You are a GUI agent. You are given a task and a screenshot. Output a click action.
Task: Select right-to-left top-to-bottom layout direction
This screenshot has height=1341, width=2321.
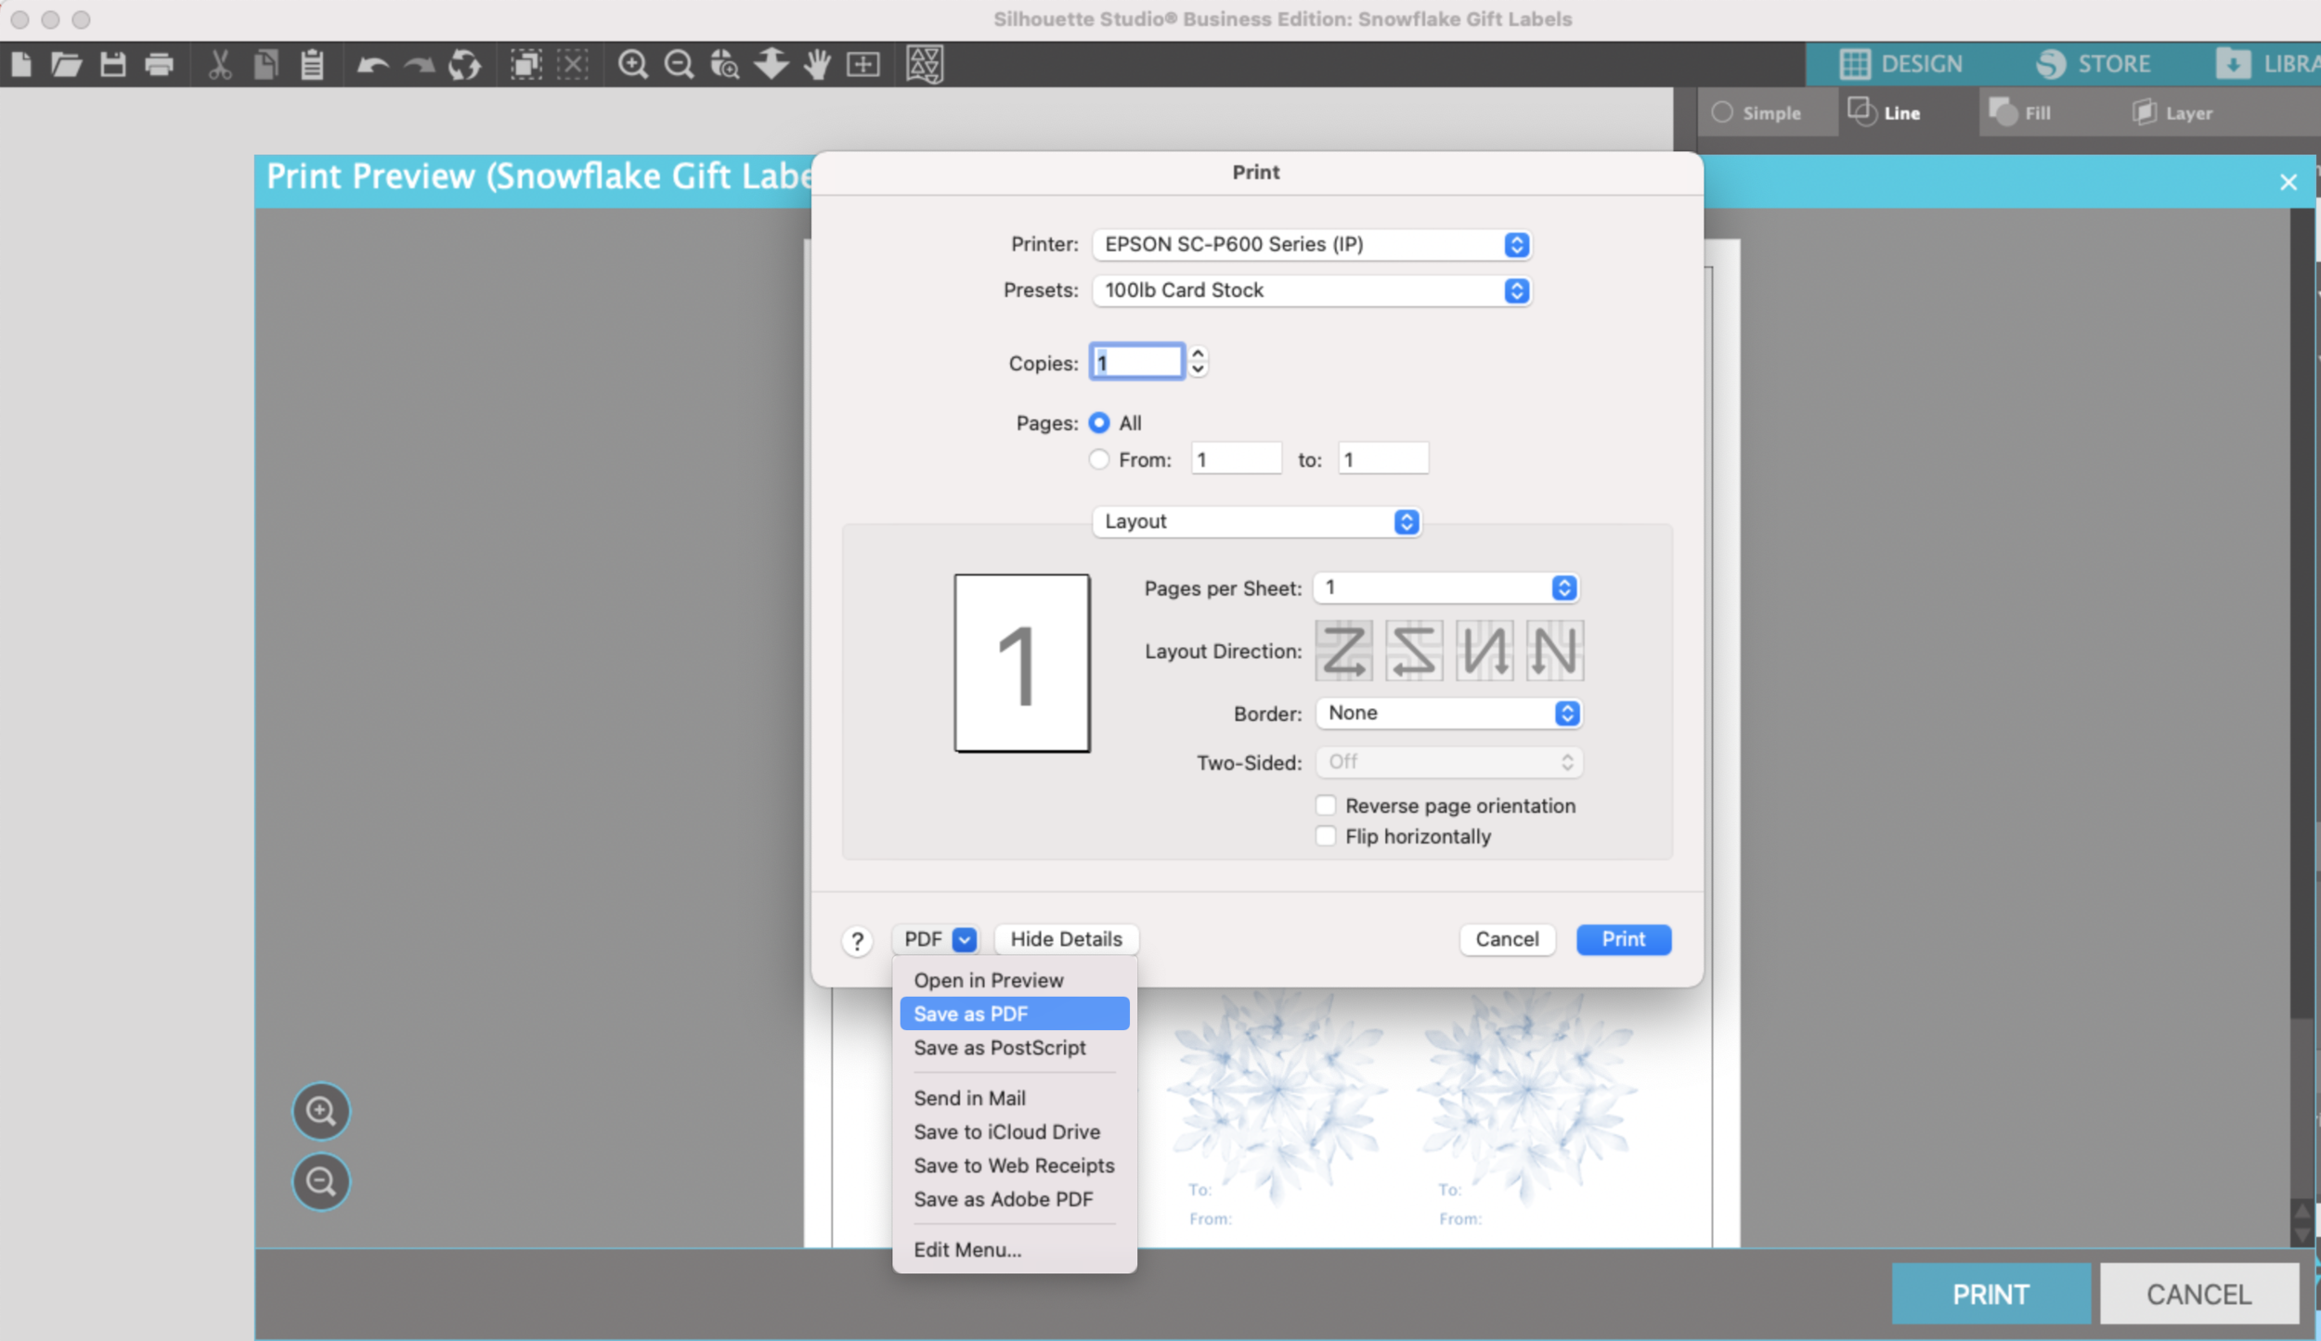click(1414, 651)
